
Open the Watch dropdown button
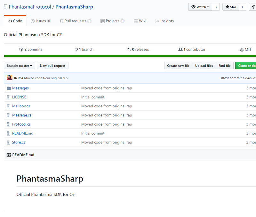[200, 7]
